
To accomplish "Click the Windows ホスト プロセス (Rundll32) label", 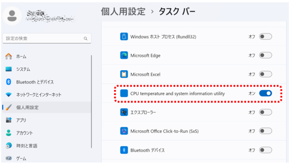I will pyautogui.click(x=163, y=37).
